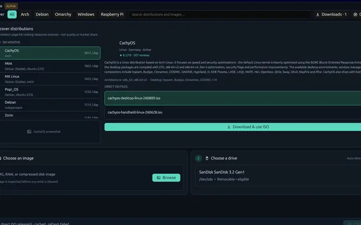The height and width of the screenshot is (225, 361).
Task: Click the search distributions and images field
Action: (x=219, y=14)
